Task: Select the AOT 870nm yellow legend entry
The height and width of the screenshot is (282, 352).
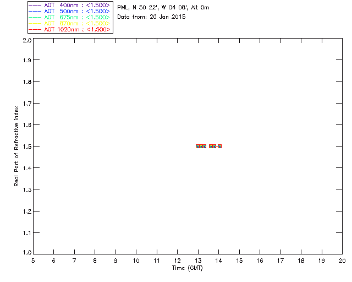Action: [x=69, y=23]
